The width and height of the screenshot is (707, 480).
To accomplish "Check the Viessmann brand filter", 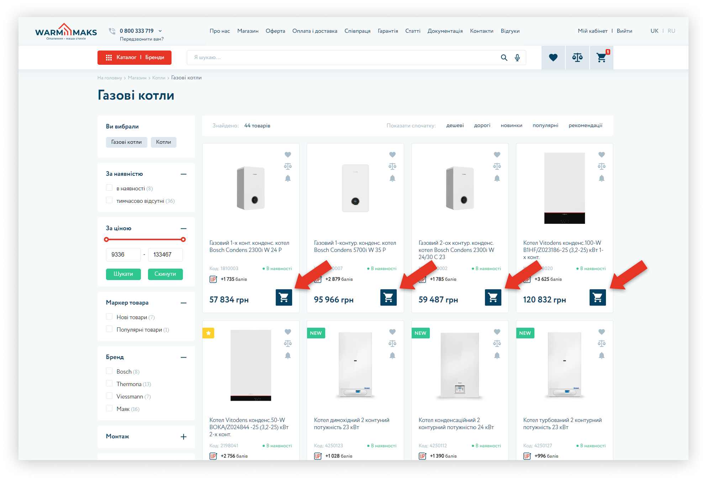I will click(109, 396).
